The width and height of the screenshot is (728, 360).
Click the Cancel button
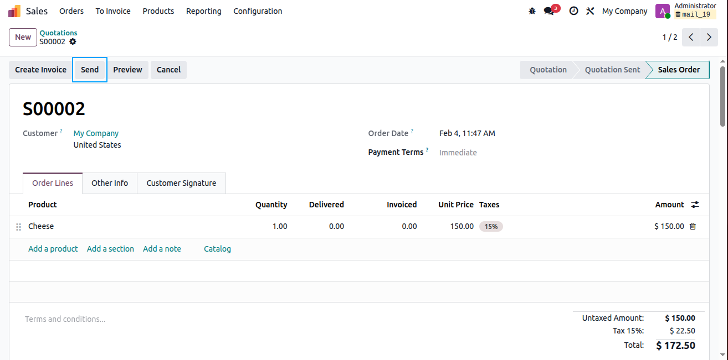point(168,70)
